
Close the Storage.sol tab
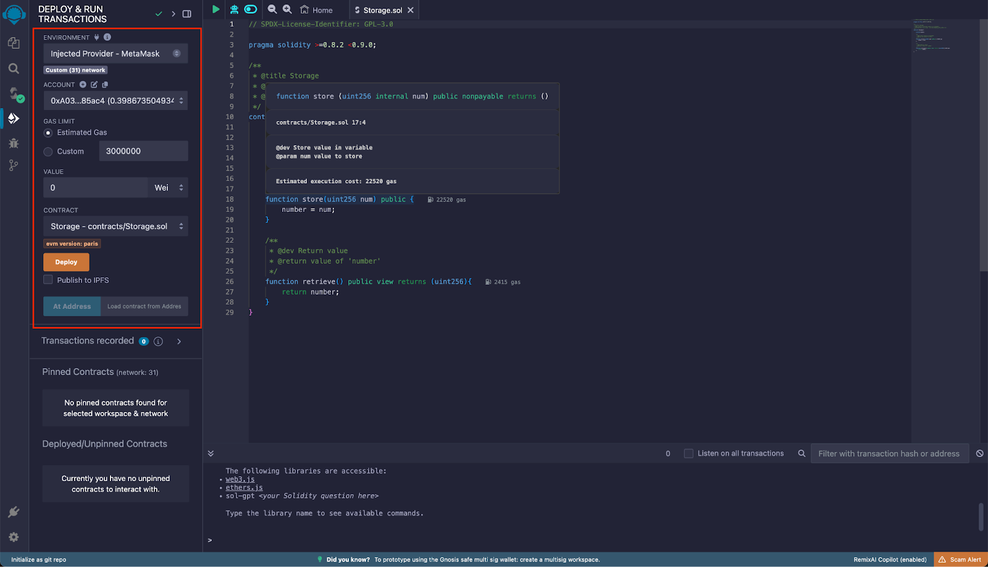(411, 9)
